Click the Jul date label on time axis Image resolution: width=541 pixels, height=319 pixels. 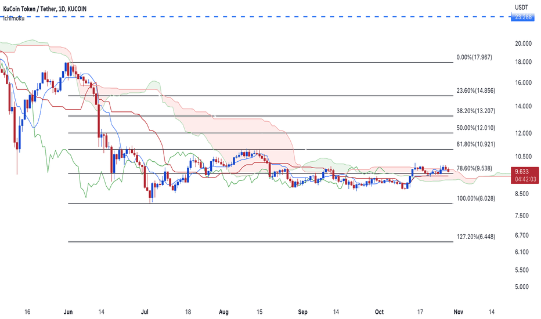[x=145, y=312]
